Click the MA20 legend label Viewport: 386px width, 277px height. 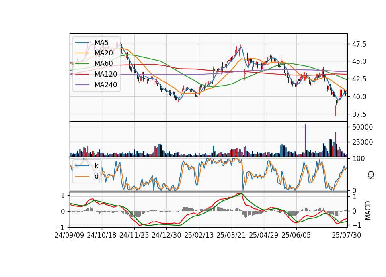pos(104,53)
